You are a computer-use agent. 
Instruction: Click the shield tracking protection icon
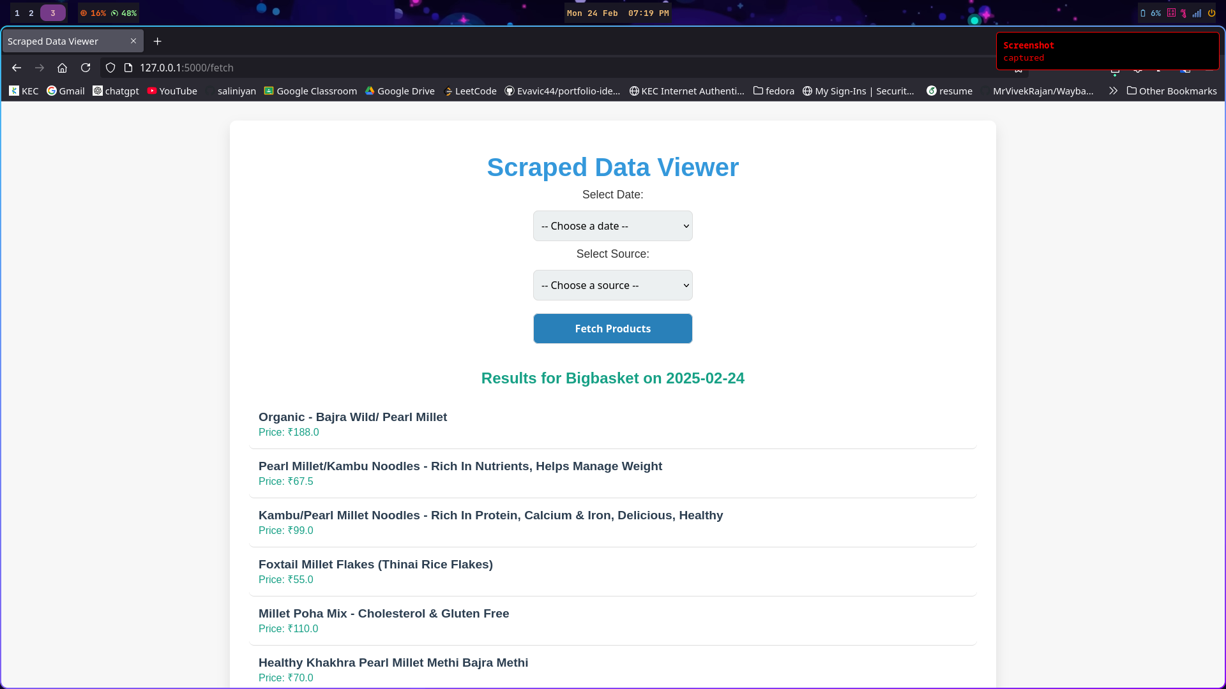pos(110,68)
